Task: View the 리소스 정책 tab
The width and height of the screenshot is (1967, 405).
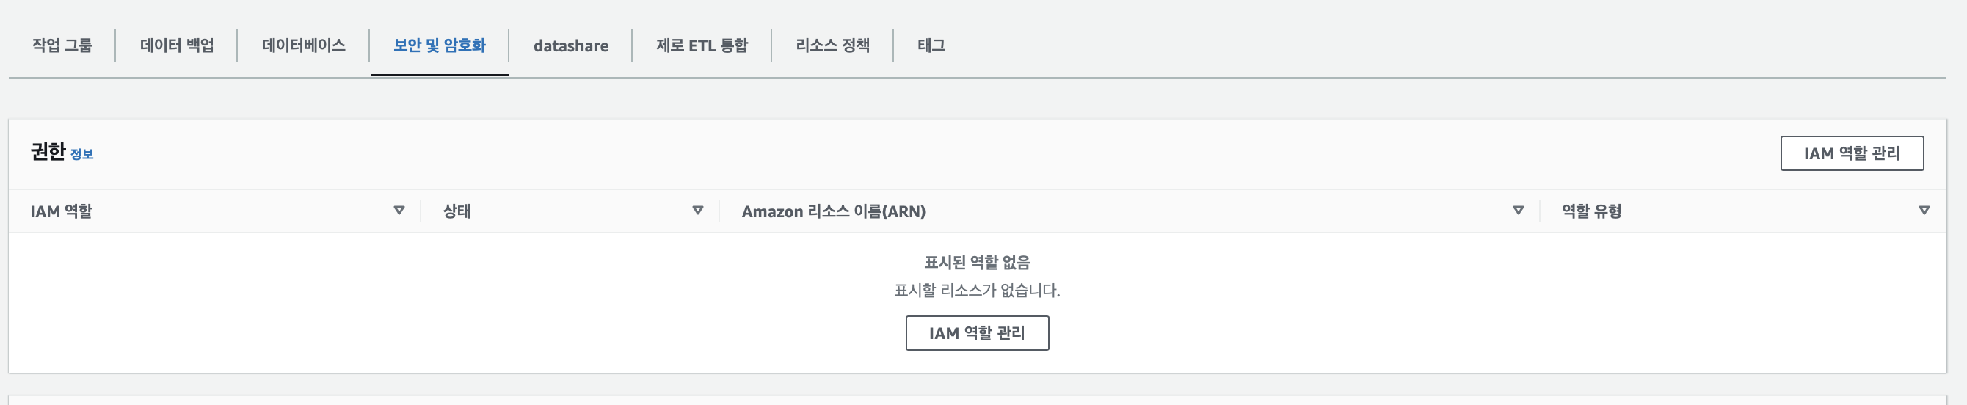Action: [x=832, y=45]
